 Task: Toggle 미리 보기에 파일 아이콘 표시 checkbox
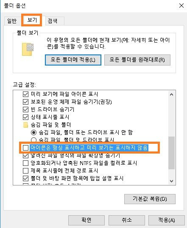[26, 94]
